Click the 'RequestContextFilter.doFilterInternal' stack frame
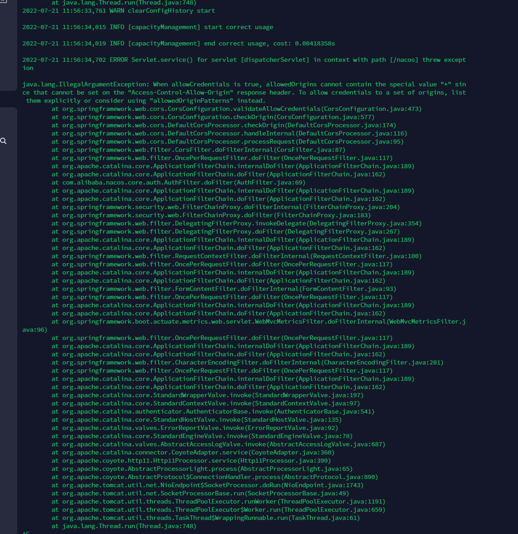 236,256
